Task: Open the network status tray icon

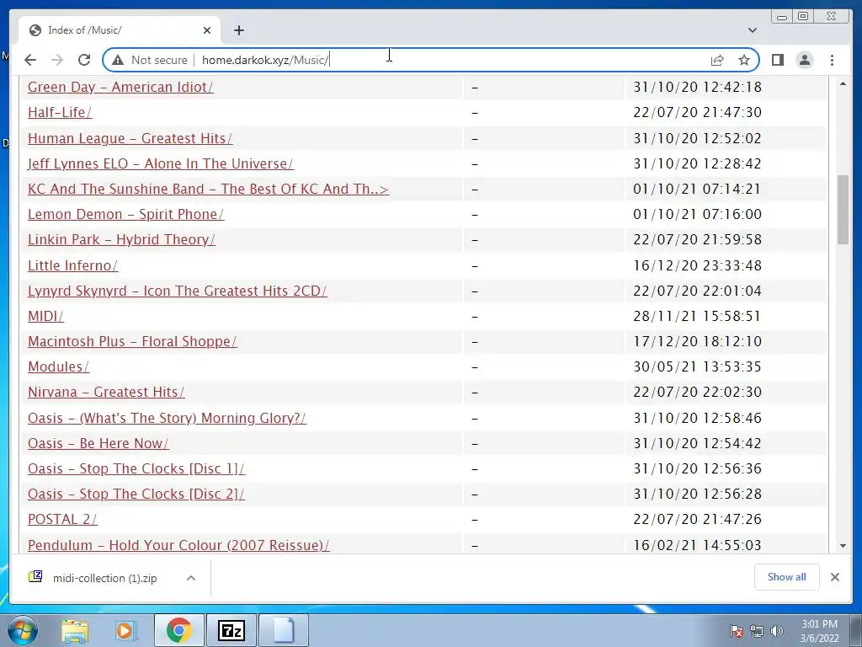Action: coord(757,631)
